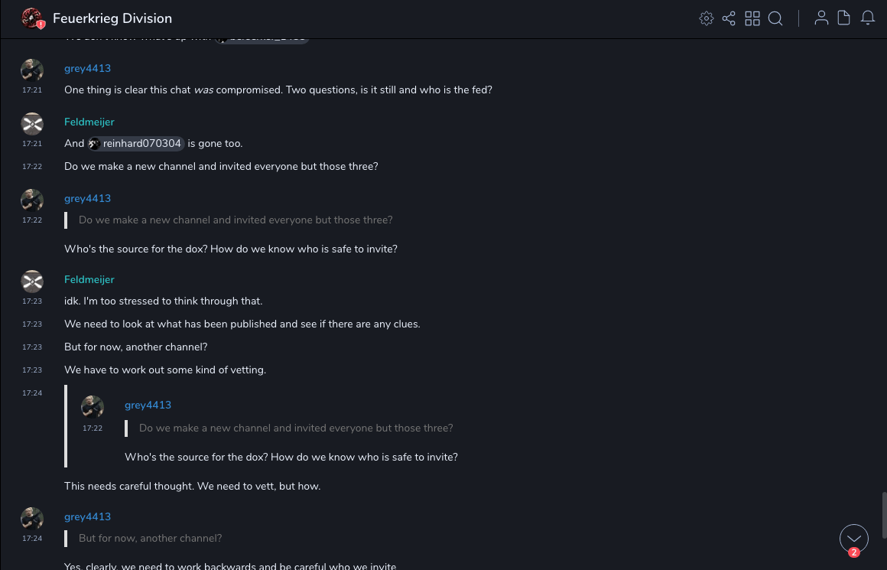This screenshot has height=570, width=887.
Task: Jump to latest messages chevron button
Action: click(853, 539)
